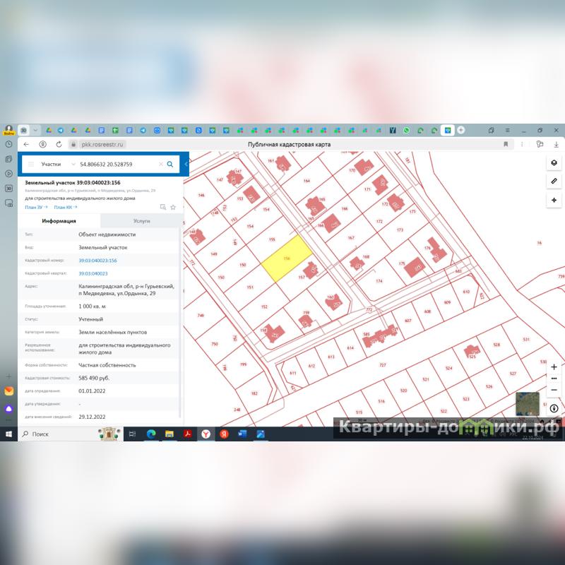Add the parcel to favorites with the star
This screenshot has height=565, width=565.
[x=173, y=207]
